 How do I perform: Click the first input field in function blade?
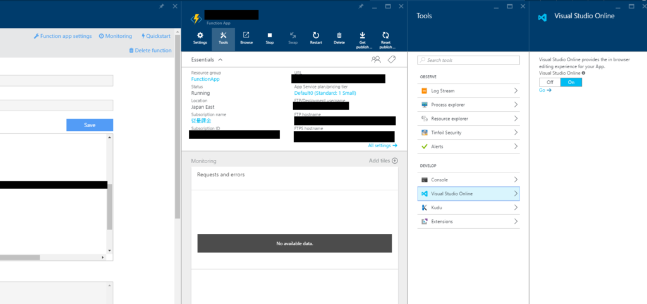pyautogui.click(x=56, y=80)
